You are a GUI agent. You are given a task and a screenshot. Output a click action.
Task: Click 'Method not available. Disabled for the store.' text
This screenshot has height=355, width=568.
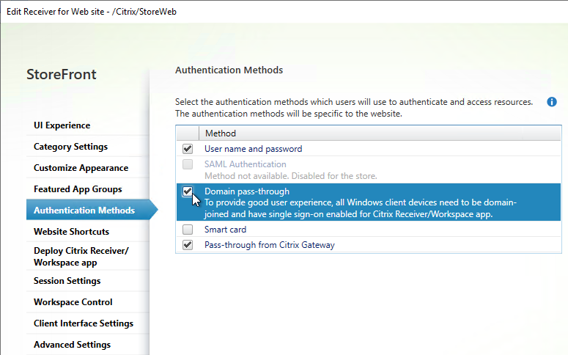291,176
